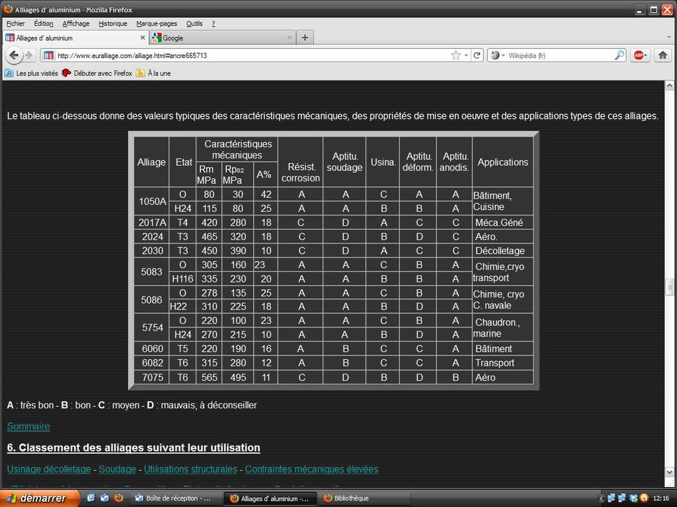Close the Alliages d'aluminium tab

tap(142, 38)
